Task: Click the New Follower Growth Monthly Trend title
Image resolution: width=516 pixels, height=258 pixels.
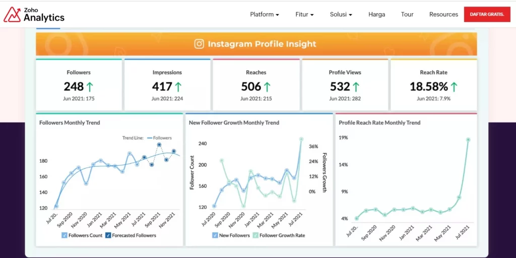Action: pos(234,123)
